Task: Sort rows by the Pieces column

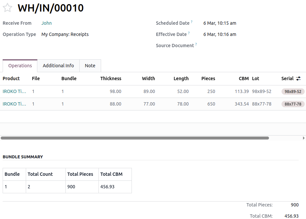Action: pos(208,78)
